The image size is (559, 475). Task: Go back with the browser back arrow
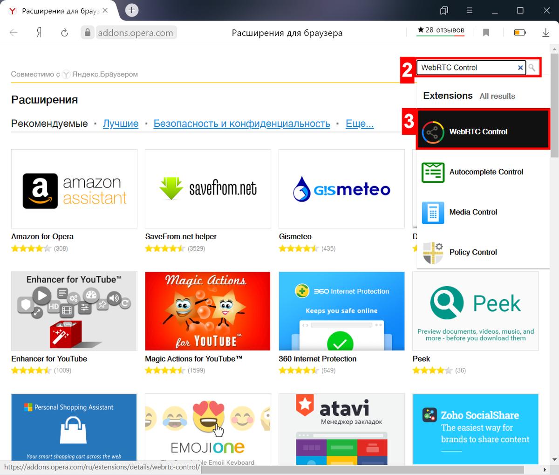[14, 33]
